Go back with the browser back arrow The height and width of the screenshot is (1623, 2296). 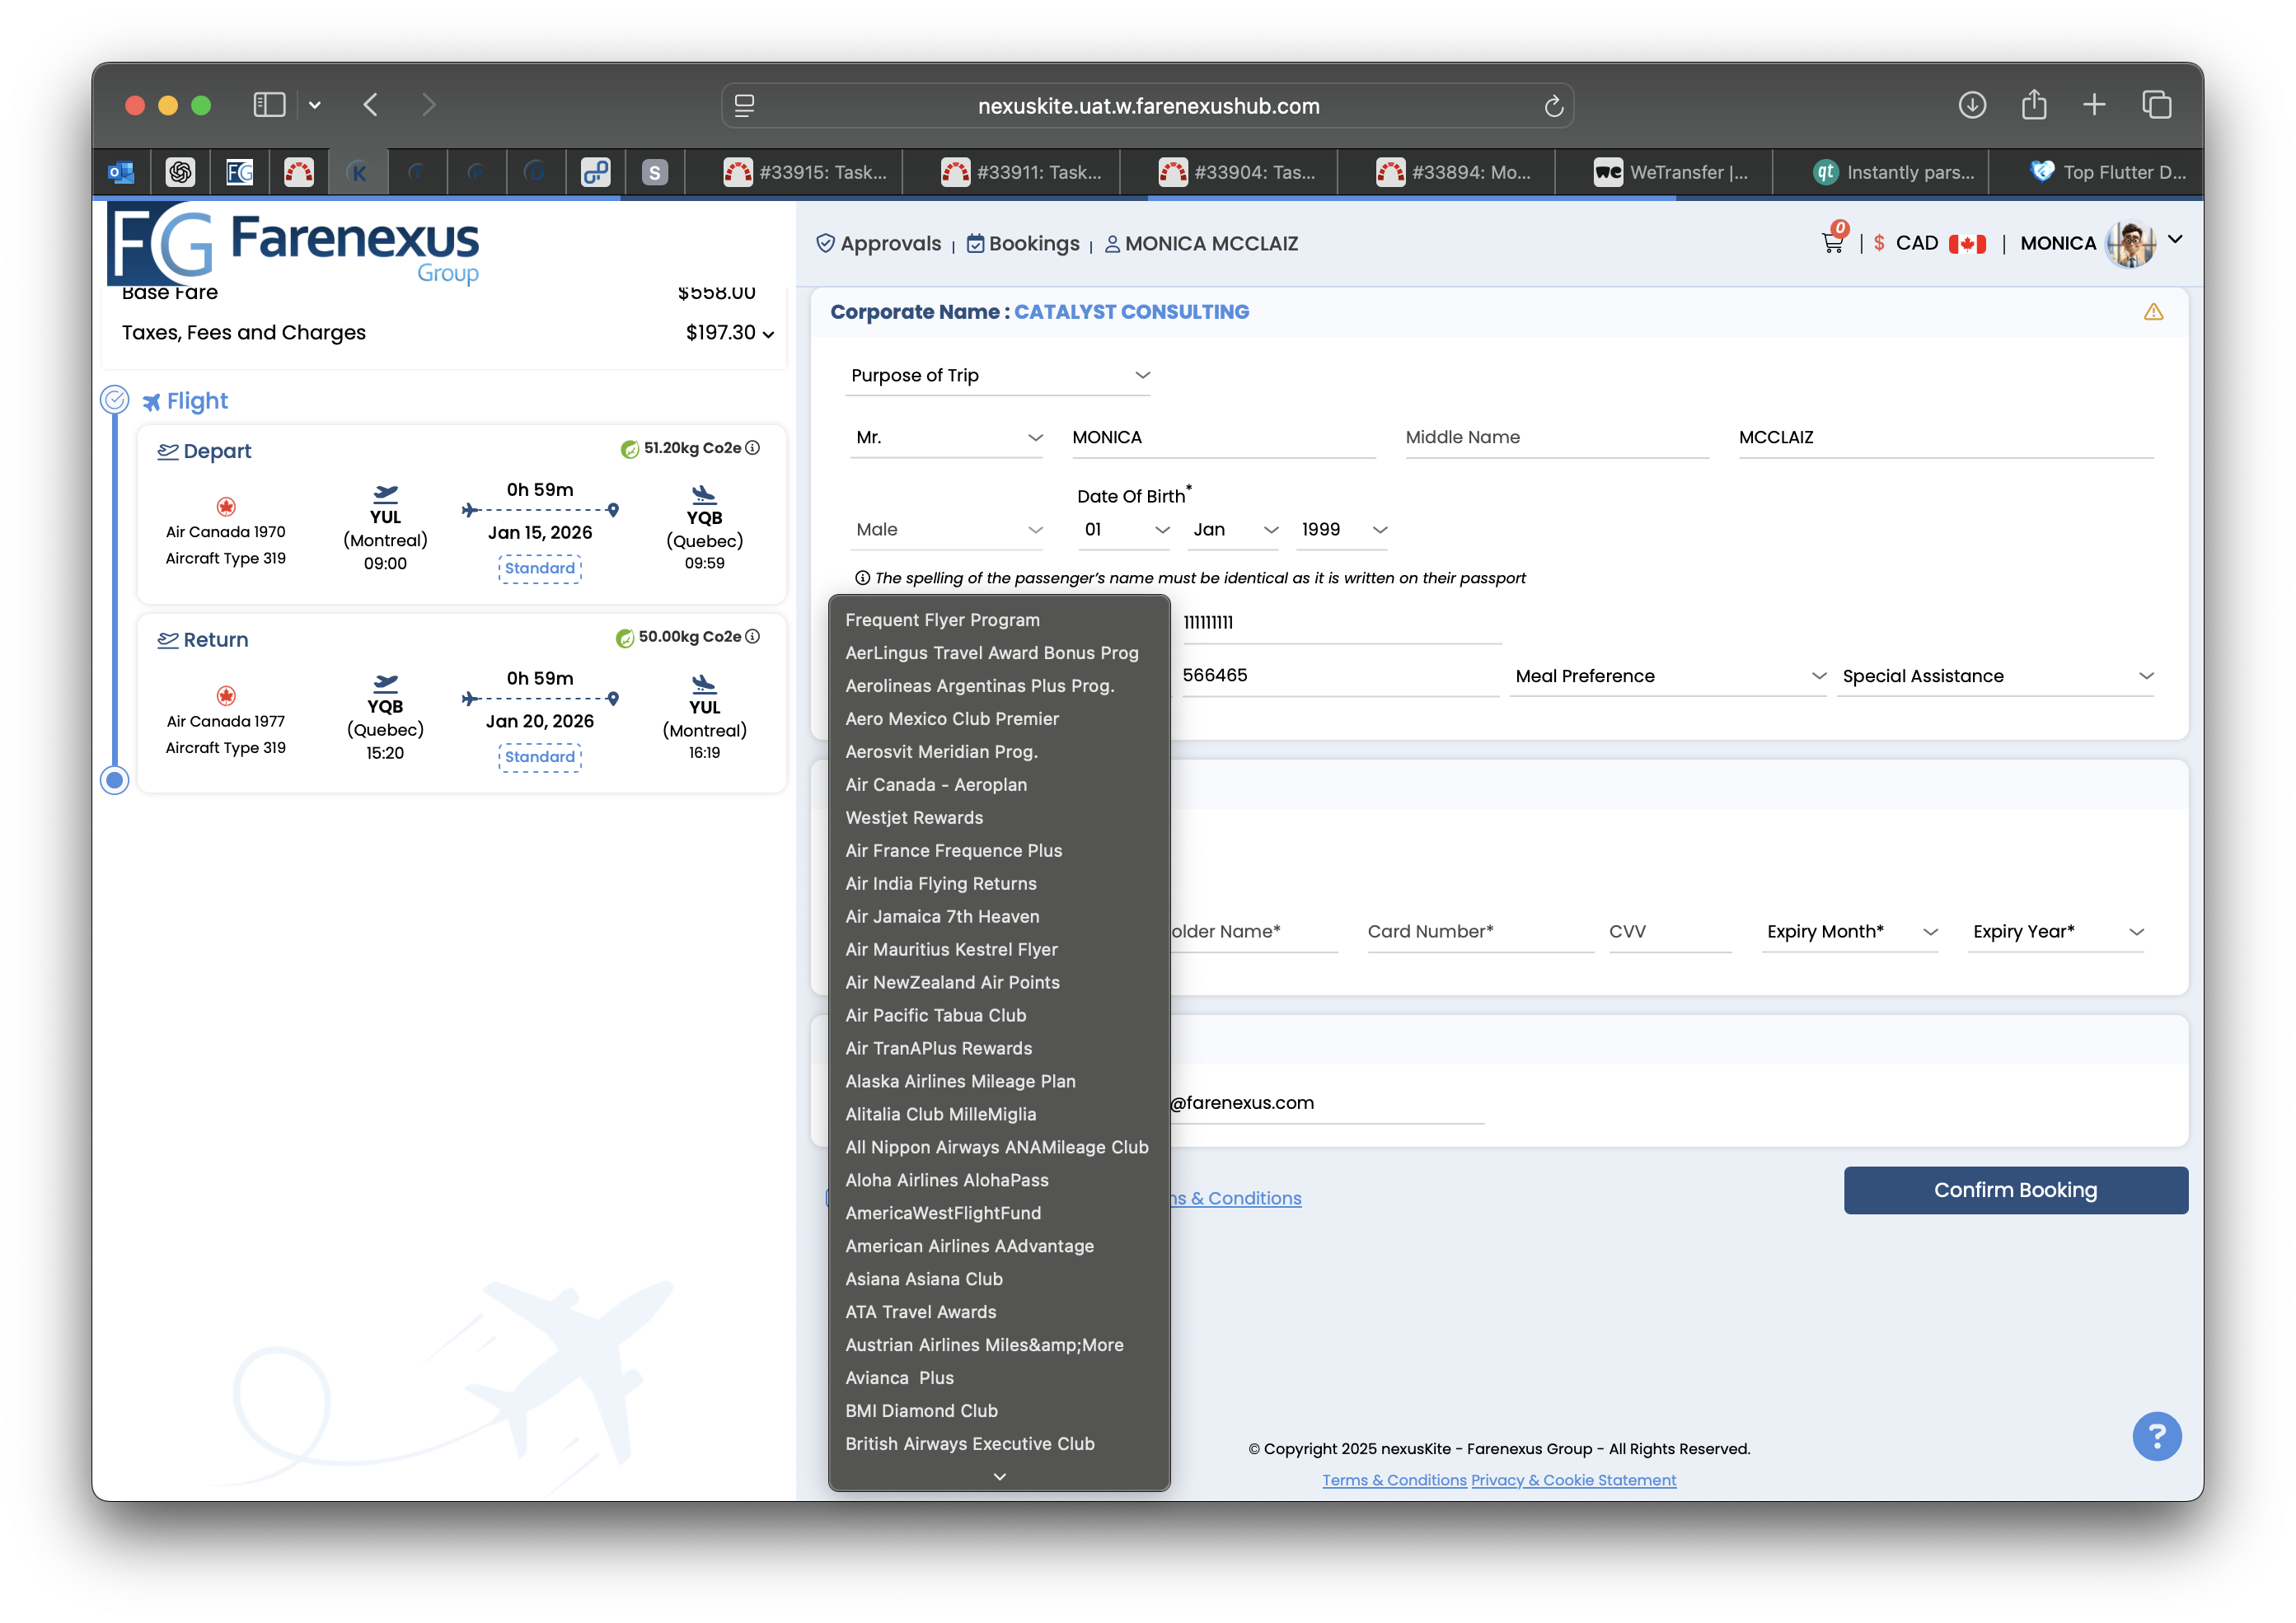(371, 105)
